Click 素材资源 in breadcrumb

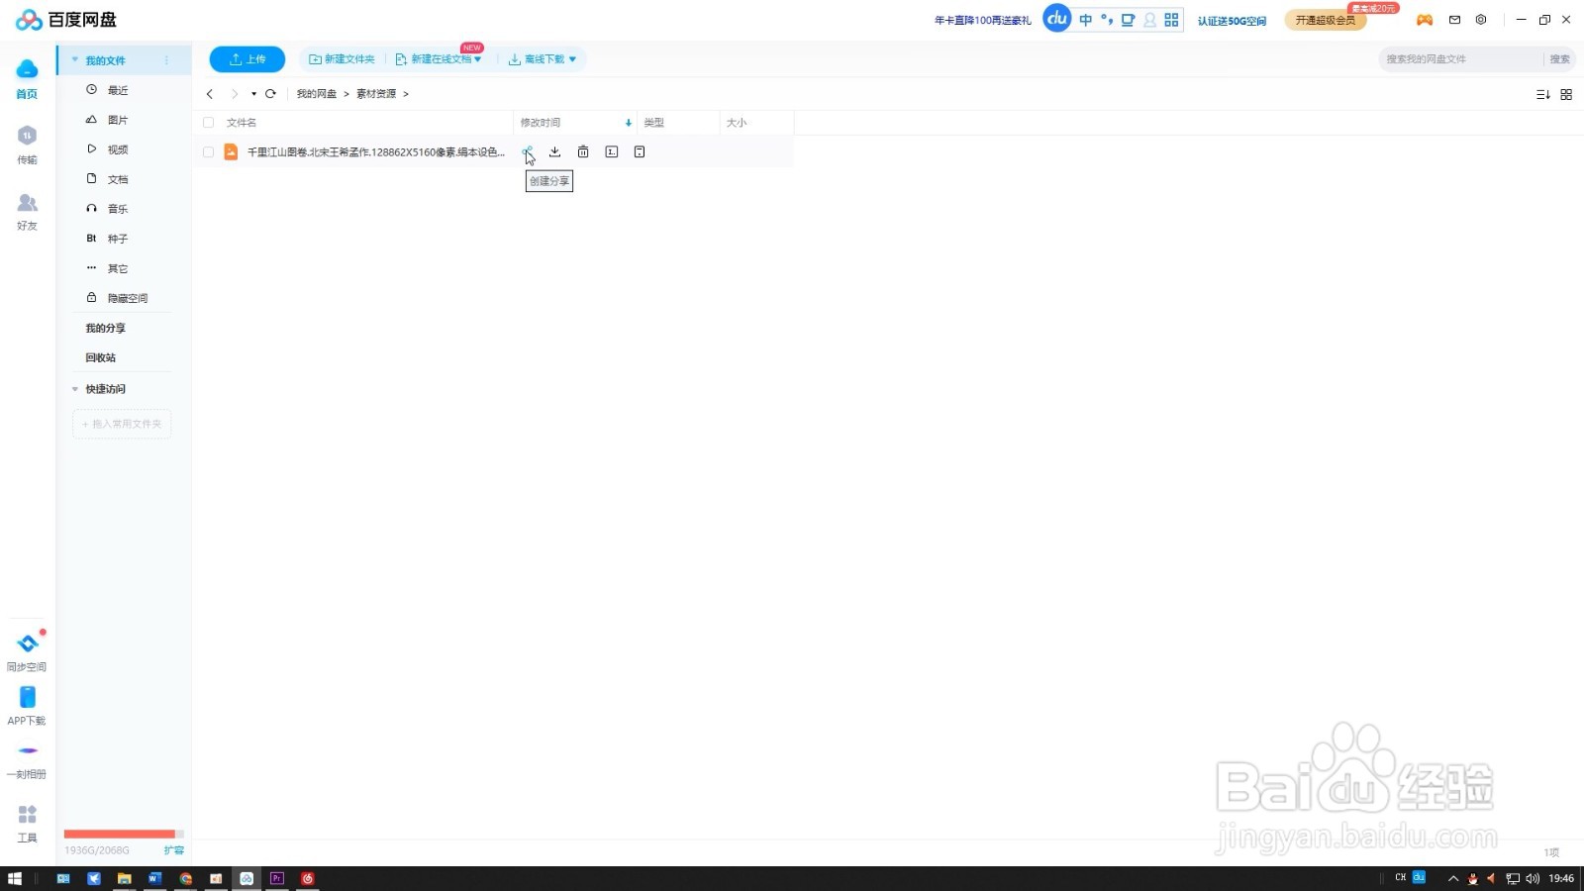(x=376, y=94)
